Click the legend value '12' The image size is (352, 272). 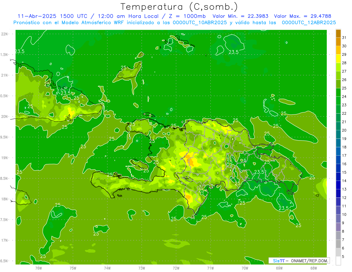click(x=345, y=197)
